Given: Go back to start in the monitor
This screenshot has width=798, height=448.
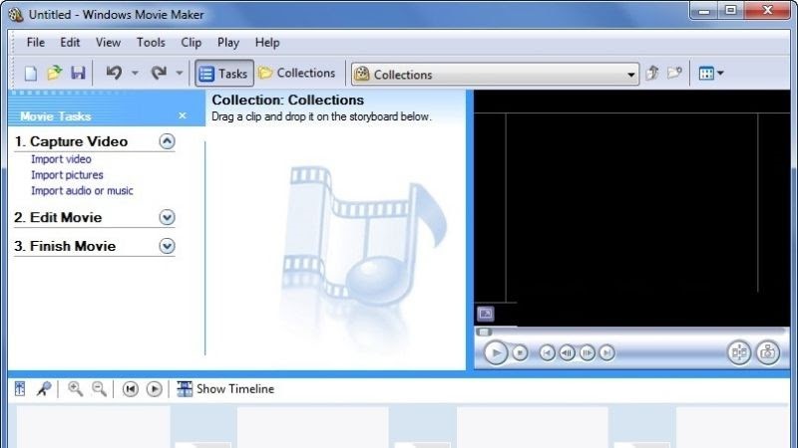Looking at the screenshot, I should click(547, 353).
